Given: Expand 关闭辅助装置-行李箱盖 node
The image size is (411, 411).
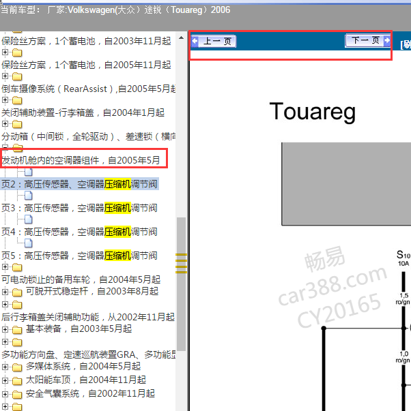Looking at the screenshot, I should coord(5,100).
